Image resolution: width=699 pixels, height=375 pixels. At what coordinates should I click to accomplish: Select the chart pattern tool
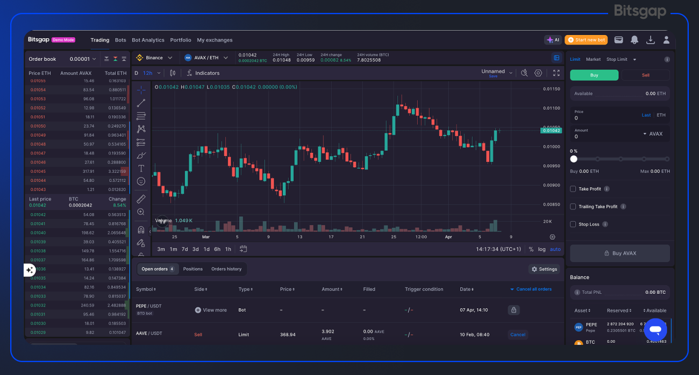click(x=141, y=129)
